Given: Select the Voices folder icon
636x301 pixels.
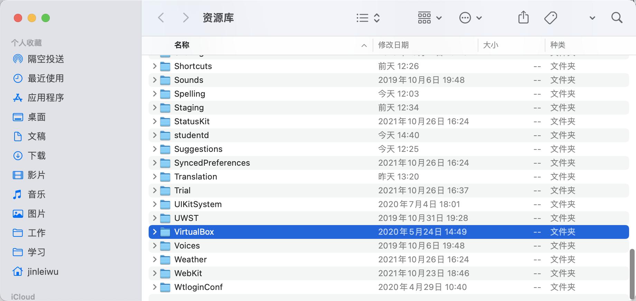Looking at the screenshot, I should pos(165,246).
